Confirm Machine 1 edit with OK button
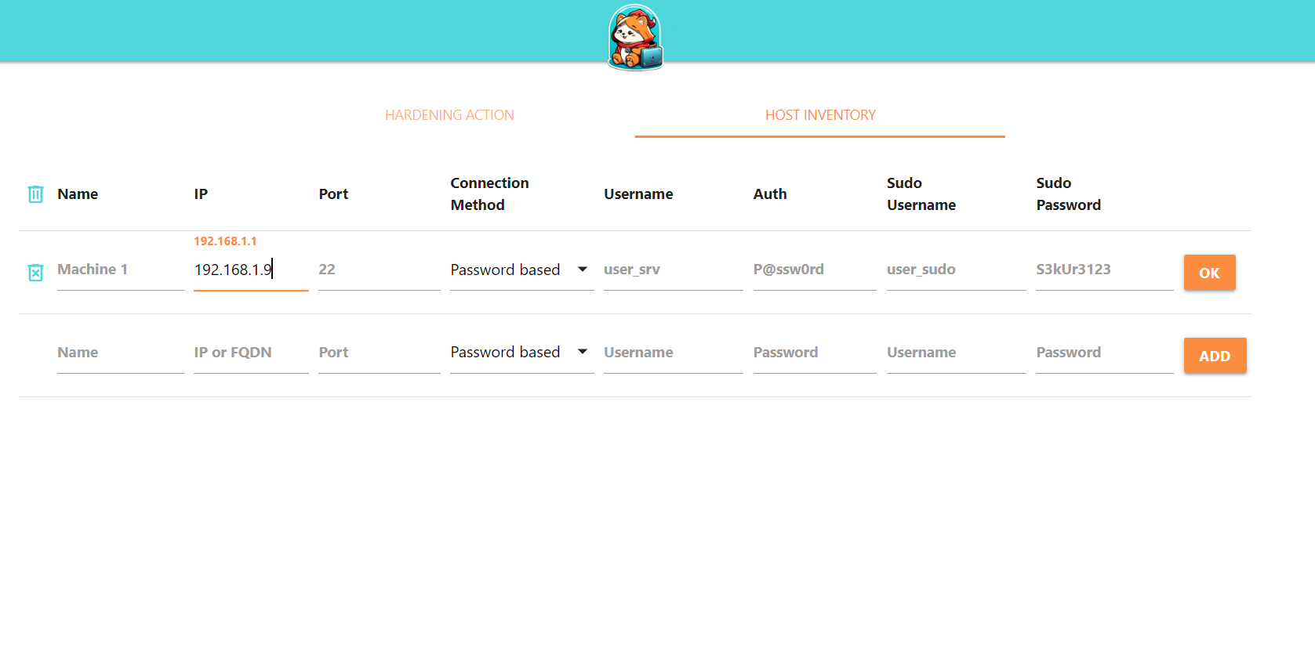Screen dimensions: 1315x648 (1209, 273)
